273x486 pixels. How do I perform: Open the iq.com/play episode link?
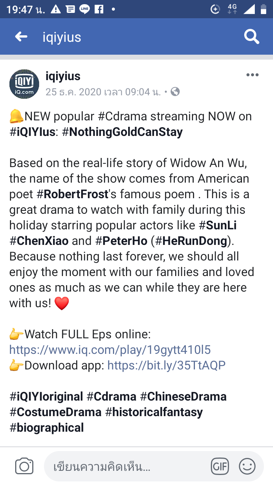click(x=110, y=349)
